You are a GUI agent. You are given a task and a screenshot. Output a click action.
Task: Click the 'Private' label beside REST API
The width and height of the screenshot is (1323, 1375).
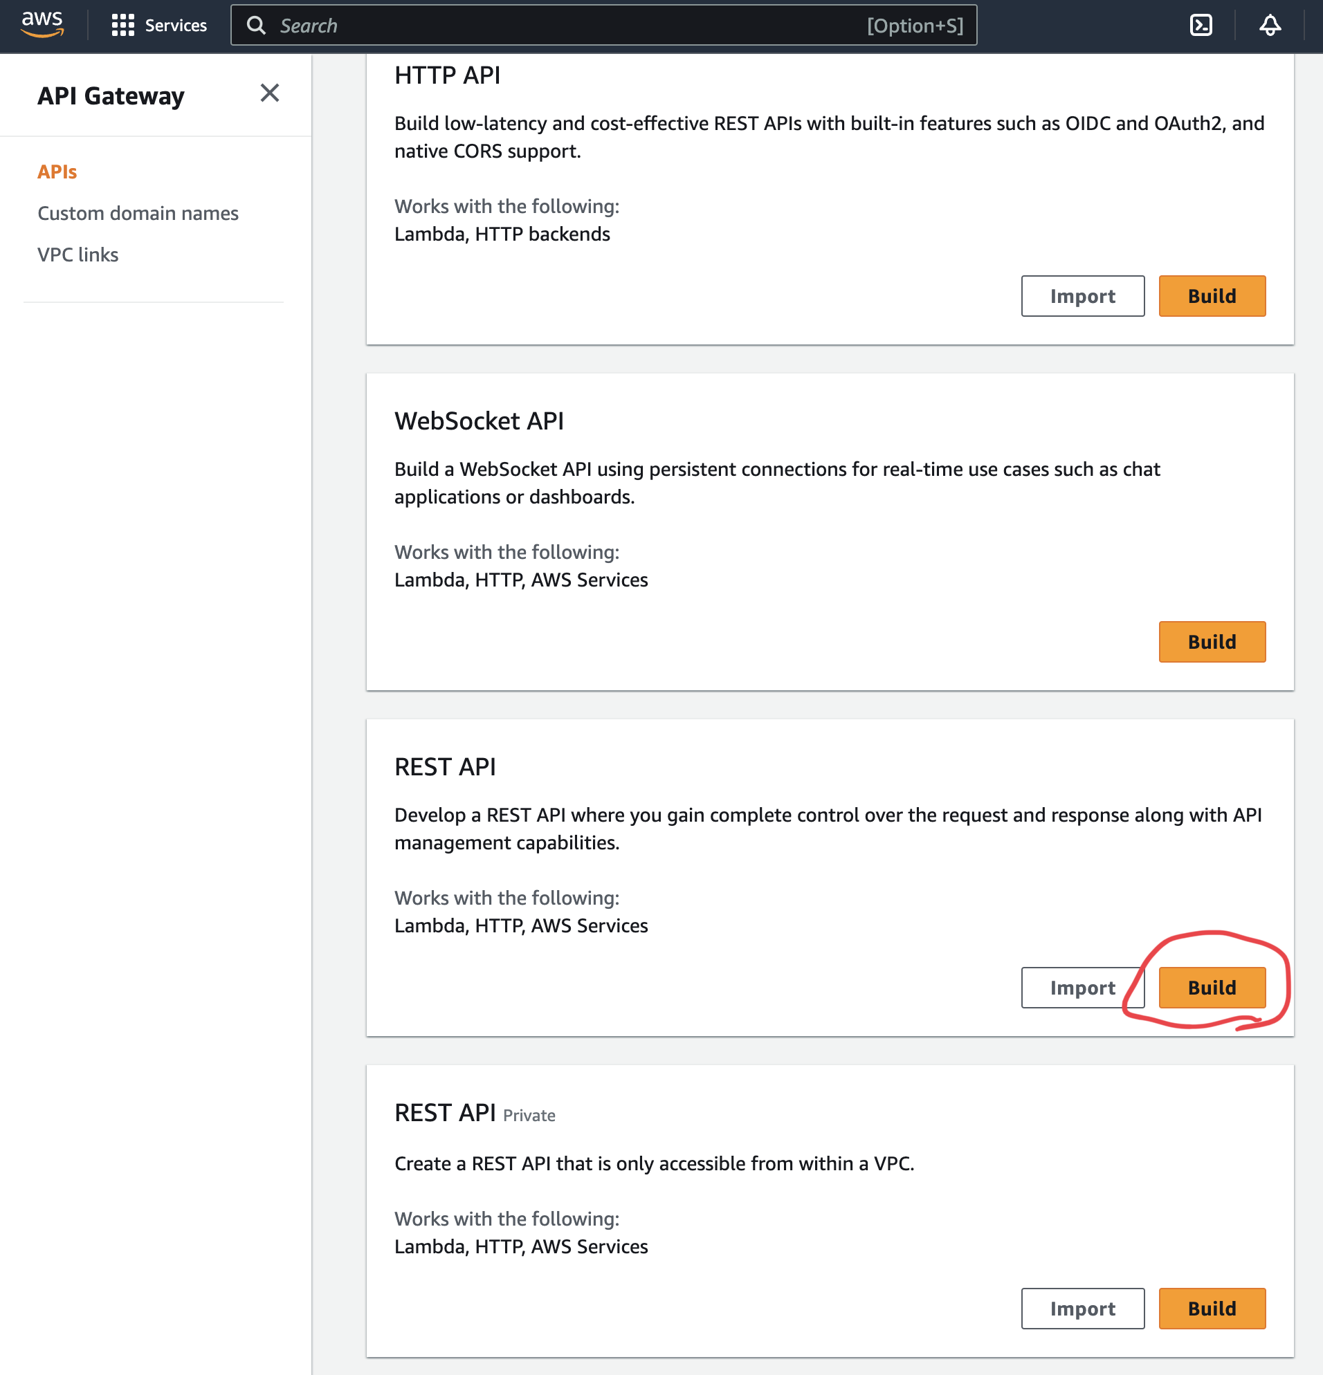[529, 1116]
